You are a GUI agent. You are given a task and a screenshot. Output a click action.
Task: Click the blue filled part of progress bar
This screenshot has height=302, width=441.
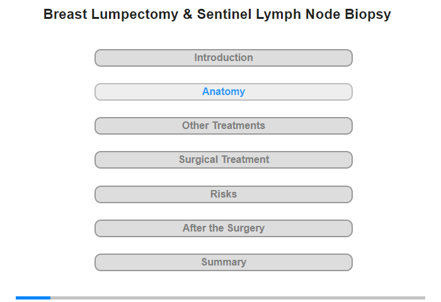[x=33, y=298]
